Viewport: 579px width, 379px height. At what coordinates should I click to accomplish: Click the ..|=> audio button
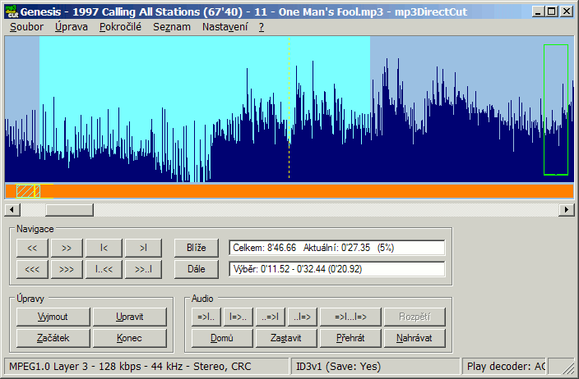[x=303, y=317]
